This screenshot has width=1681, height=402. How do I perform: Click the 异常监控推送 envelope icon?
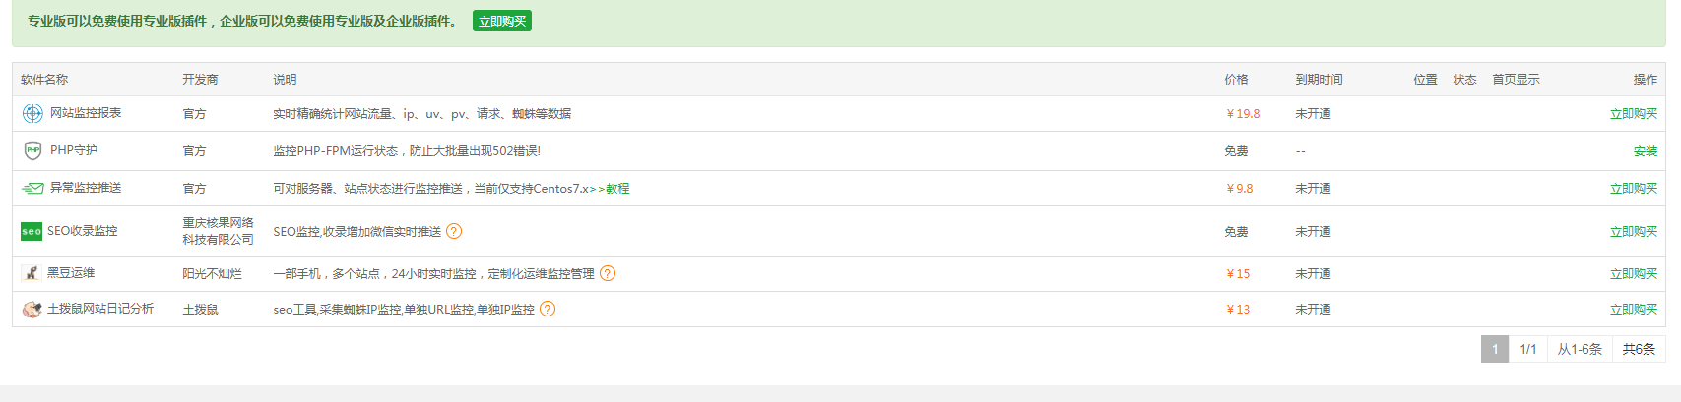32,188
